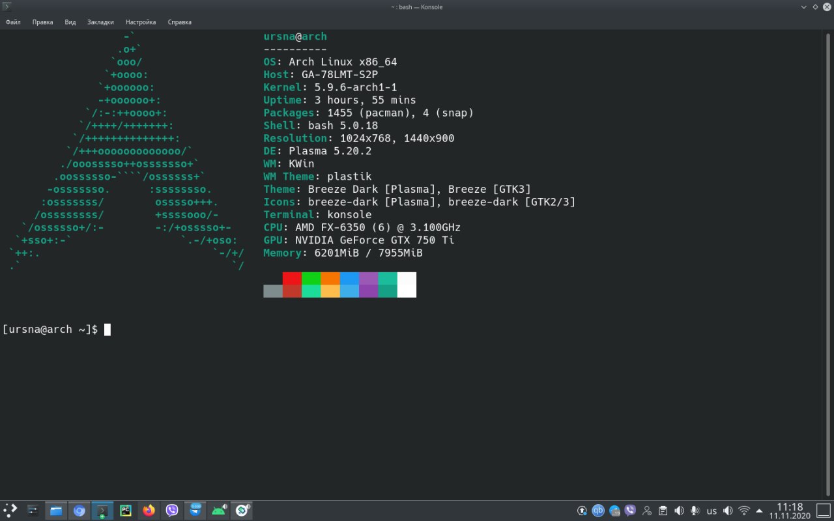Click the Viber icon in the system tray
This screenshot has width=834, height=521.
tap(630, 511)
